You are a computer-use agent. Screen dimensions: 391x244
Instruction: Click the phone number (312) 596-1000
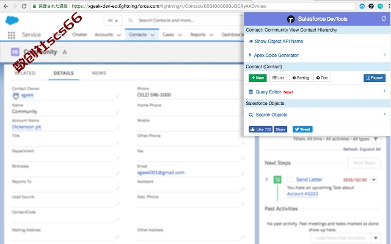pos(154,95)
